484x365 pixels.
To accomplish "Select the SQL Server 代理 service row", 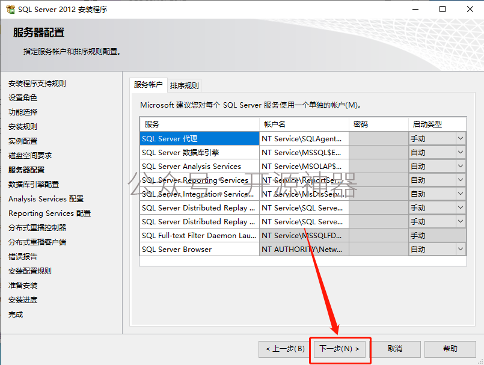I will click(x=200, y=139).
